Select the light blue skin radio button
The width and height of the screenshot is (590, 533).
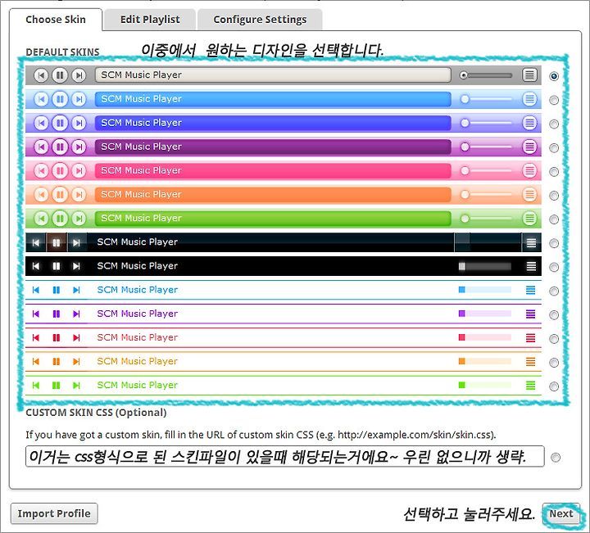553,100
